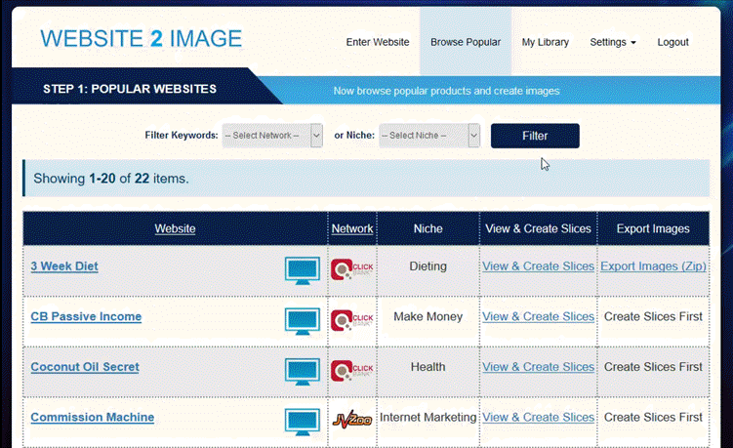Click the monitor preview icon for Commission Machine
733x448 pixels.
coord(303,422)
